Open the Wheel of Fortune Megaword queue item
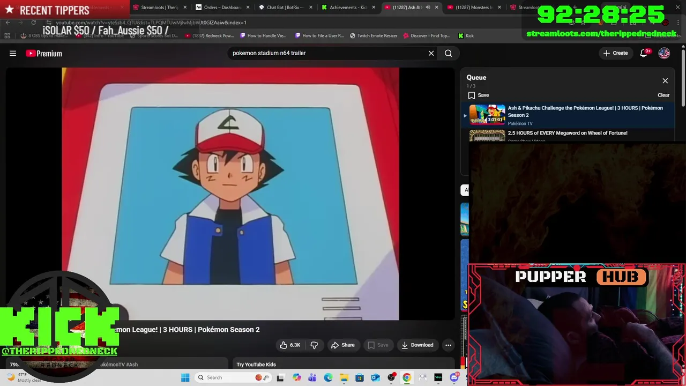Screen dimensions: 686x386 (568, 133)
